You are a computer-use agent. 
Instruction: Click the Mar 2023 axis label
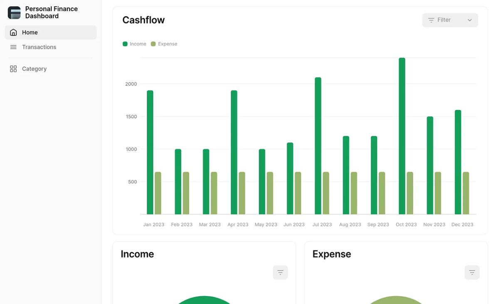(x=210, y=225)
